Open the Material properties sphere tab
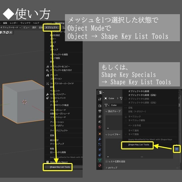Viewport: 182px width, 182px height. [x=100, y=166]
